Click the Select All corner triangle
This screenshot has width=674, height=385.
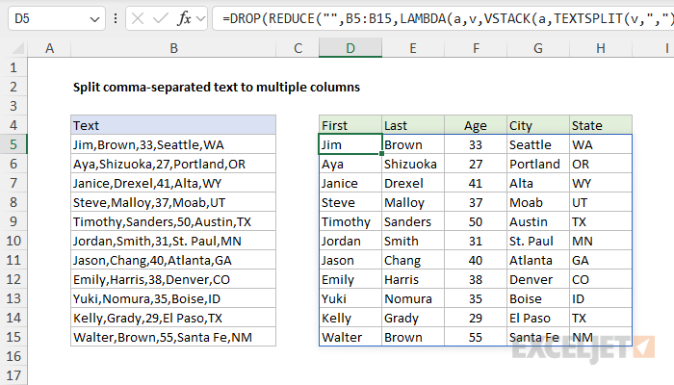(x=13, y=48)
